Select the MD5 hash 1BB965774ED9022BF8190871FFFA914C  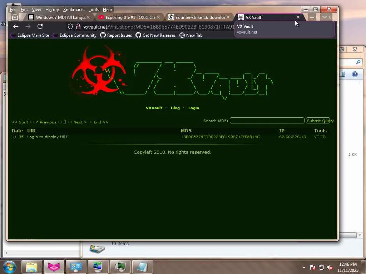[x=220, y=137]
